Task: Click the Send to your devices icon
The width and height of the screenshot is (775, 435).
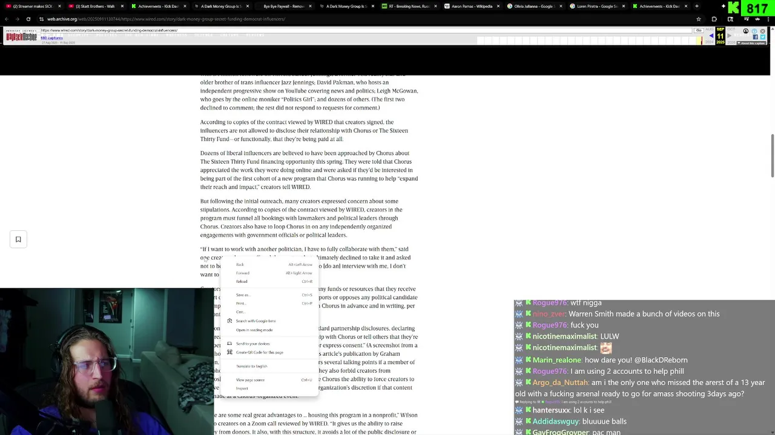Action: click(229, 344)
